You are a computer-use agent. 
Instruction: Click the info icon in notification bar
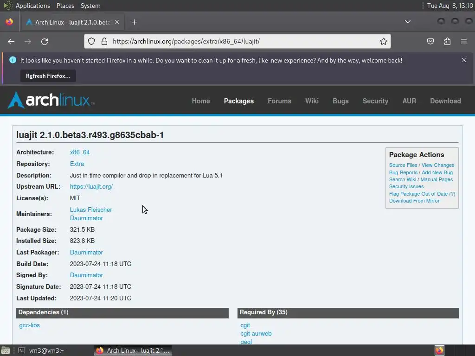(x=13, y=60)
